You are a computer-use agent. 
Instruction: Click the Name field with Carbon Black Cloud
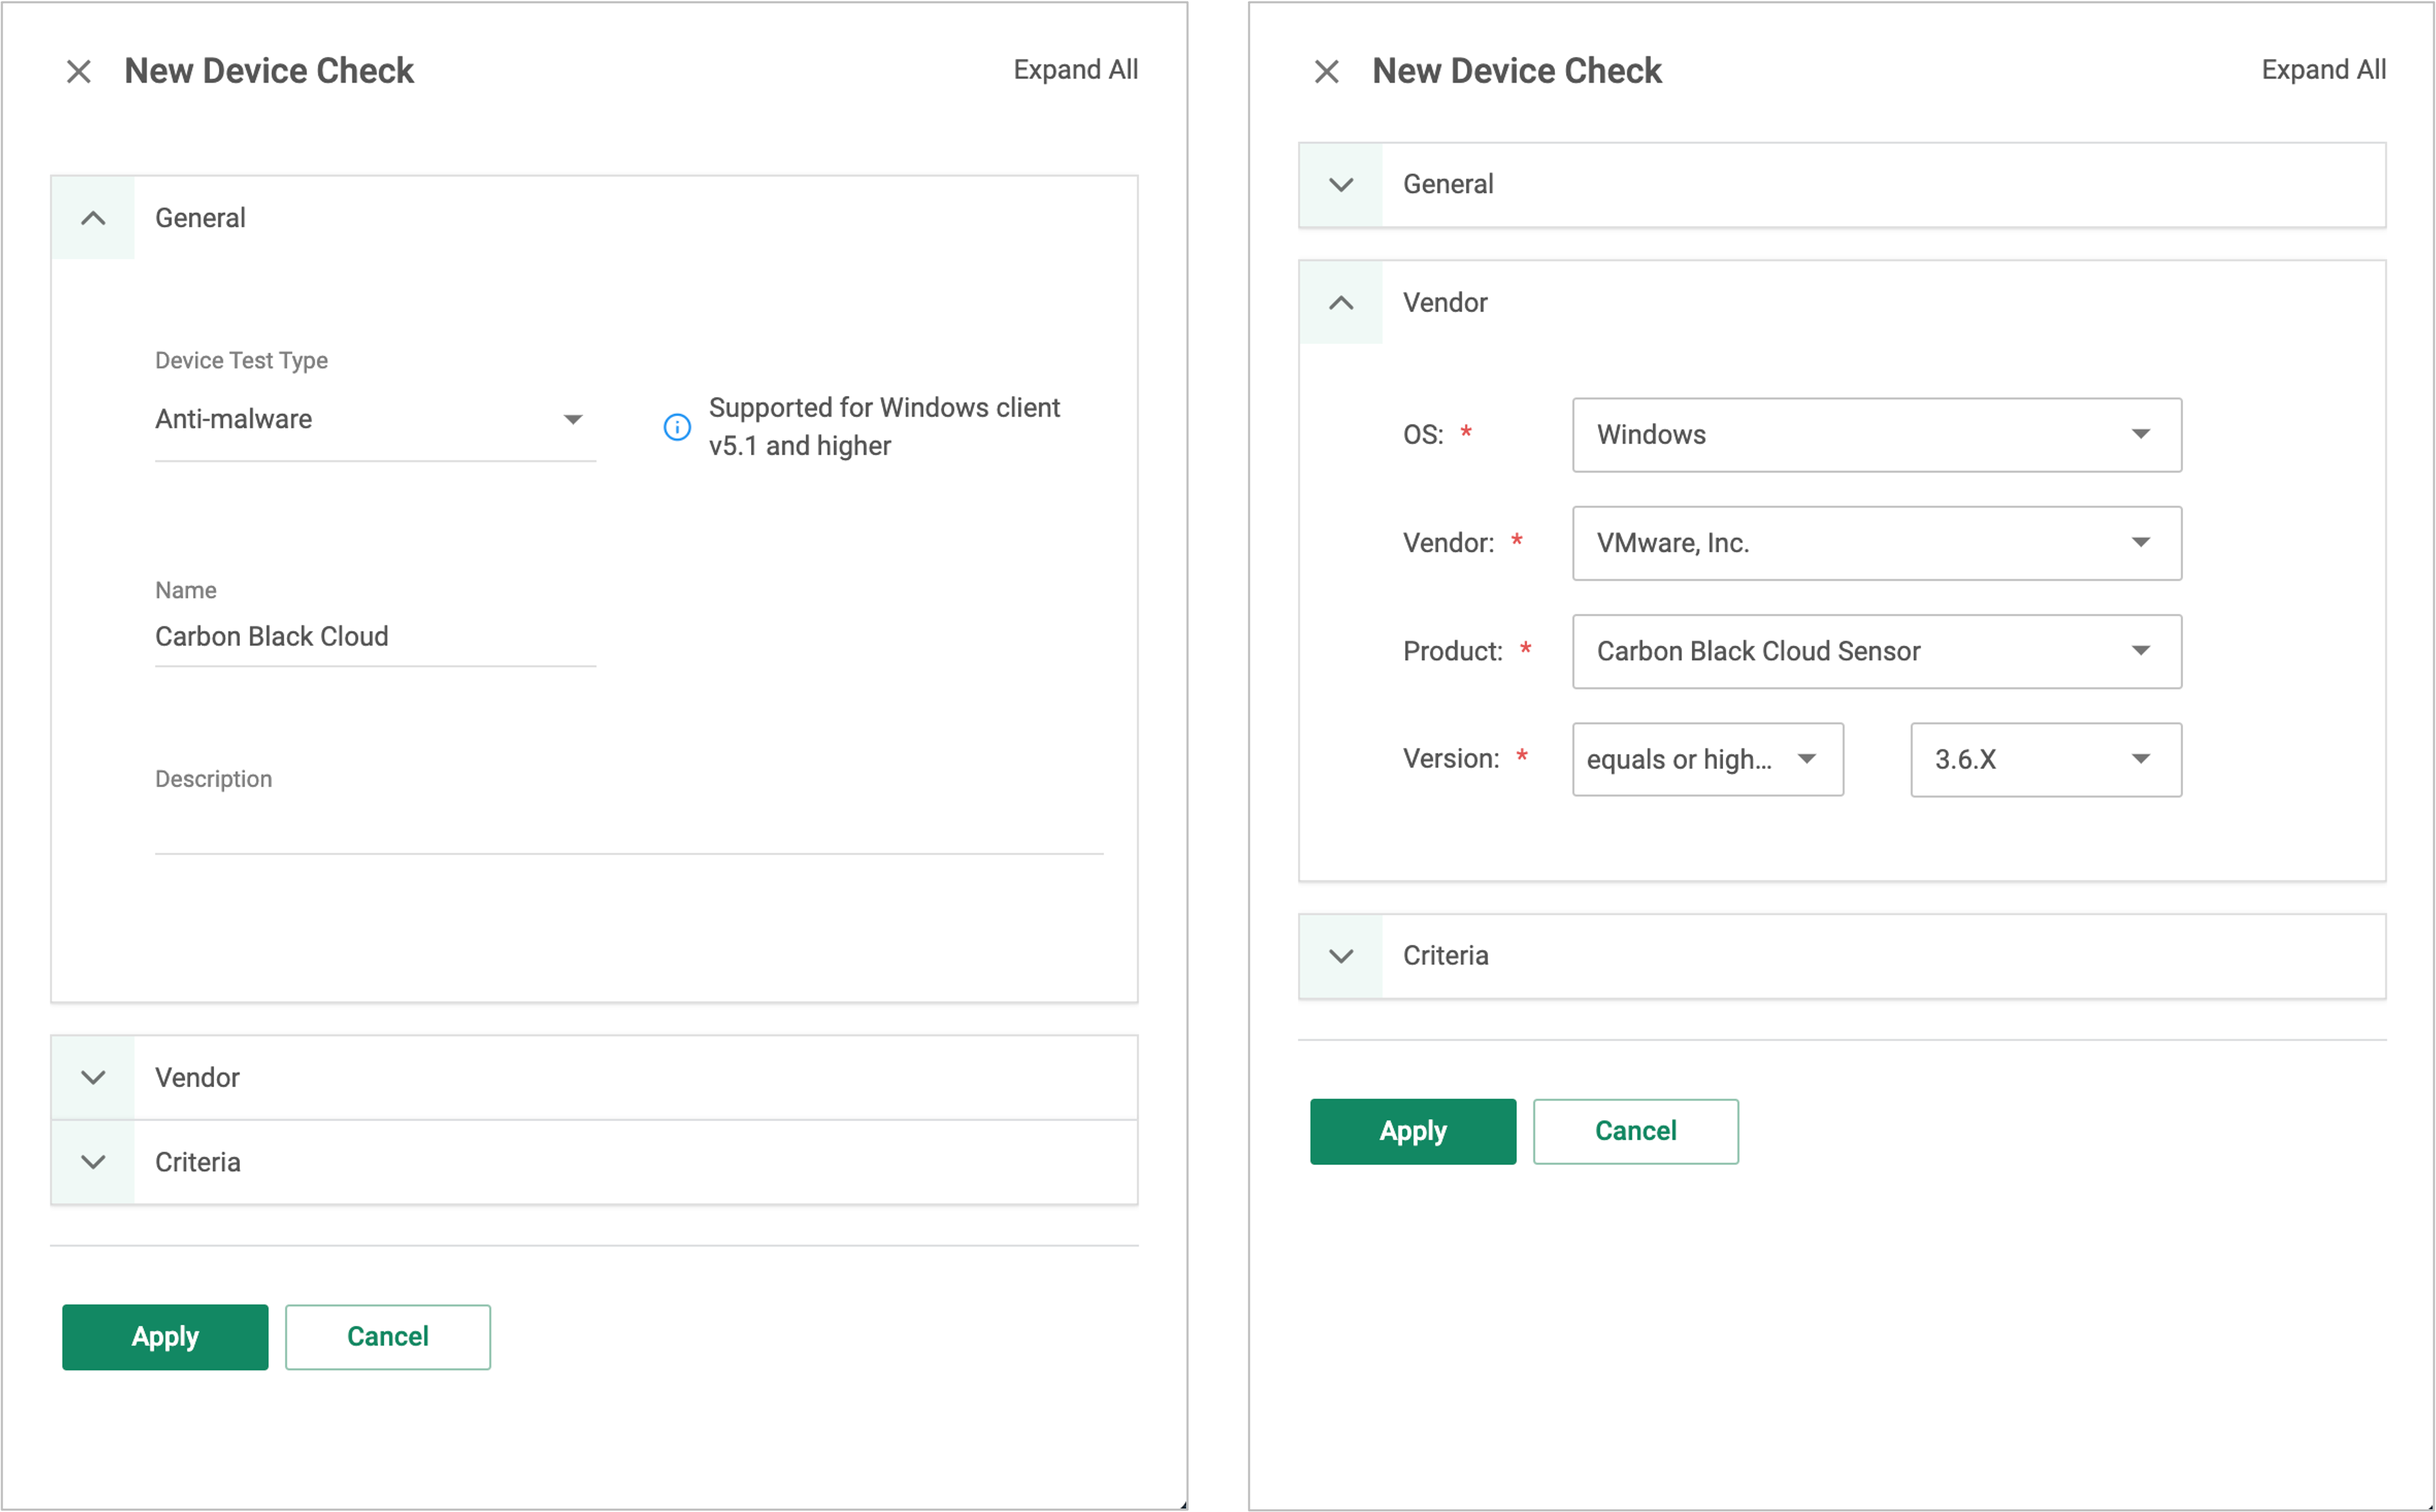(375, 637)
